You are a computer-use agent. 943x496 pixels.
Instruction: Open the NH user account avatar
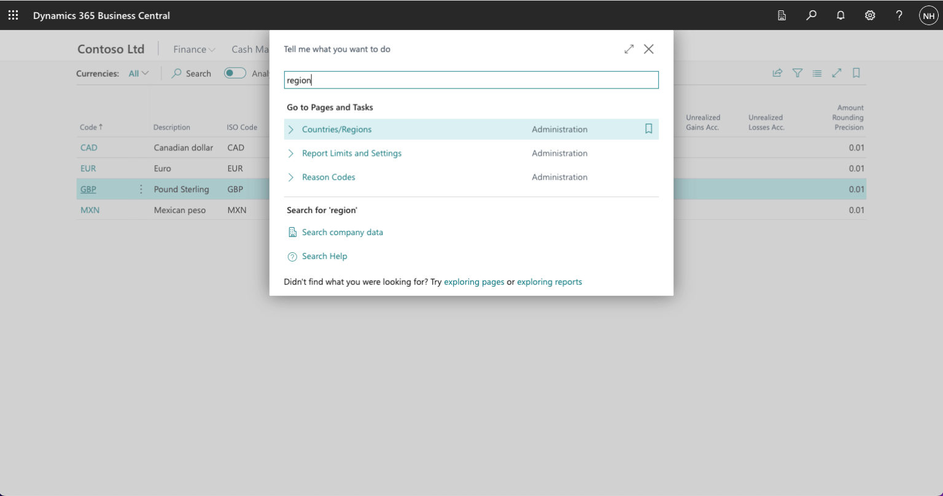tap(928, 15)
